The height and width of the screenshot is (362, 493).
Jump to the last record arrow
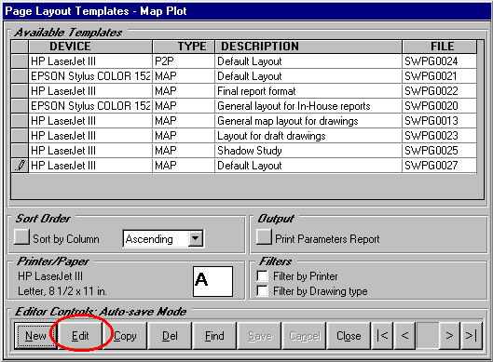pyautogui.click(x=472, y=336)
